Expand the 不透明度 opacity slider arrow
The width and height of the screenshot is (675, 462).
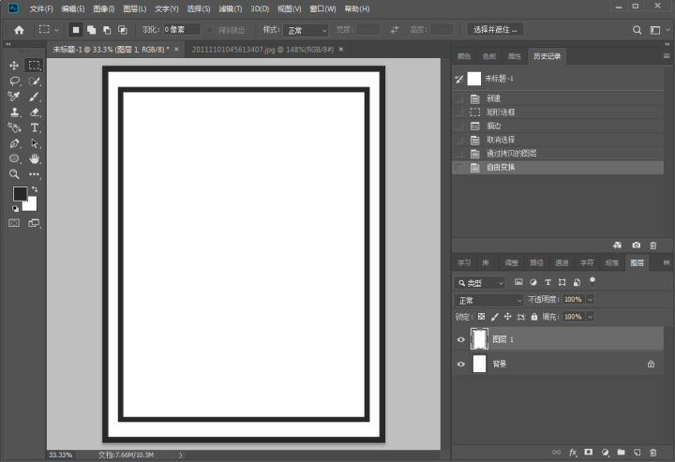click(591, 299)
